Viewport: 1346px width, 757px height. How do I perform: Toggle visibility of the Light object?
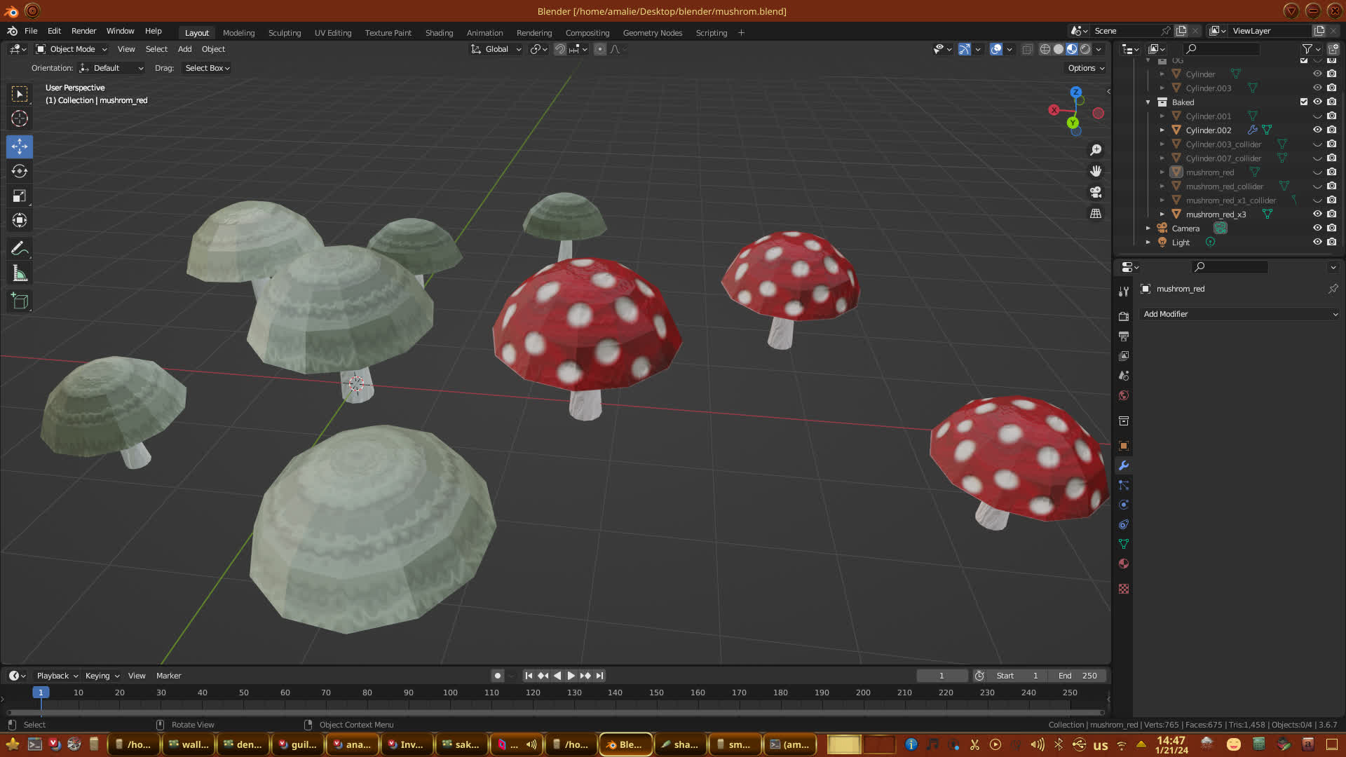pyautogui.click(x=1317, y=242)
